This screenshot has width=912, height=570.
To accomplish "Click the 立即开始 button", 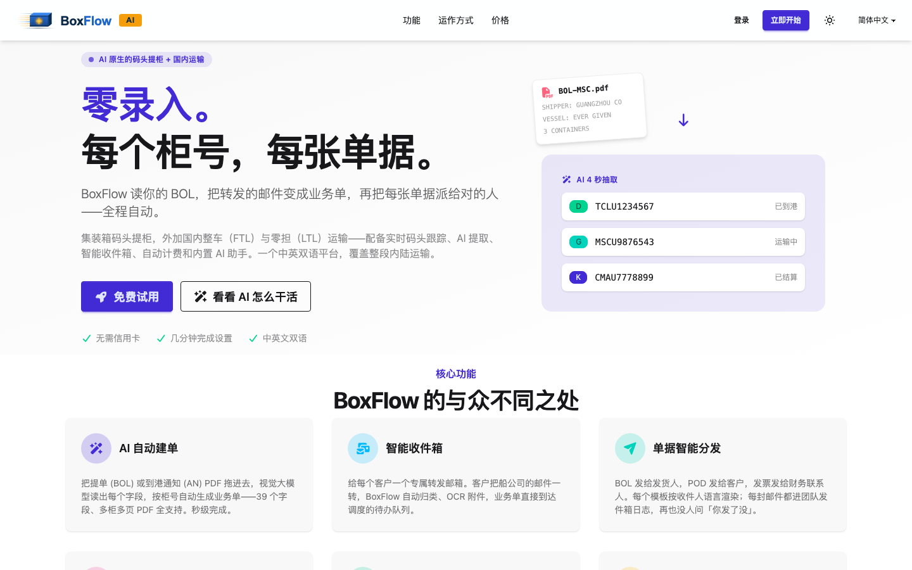I will [x=786, y=20].
